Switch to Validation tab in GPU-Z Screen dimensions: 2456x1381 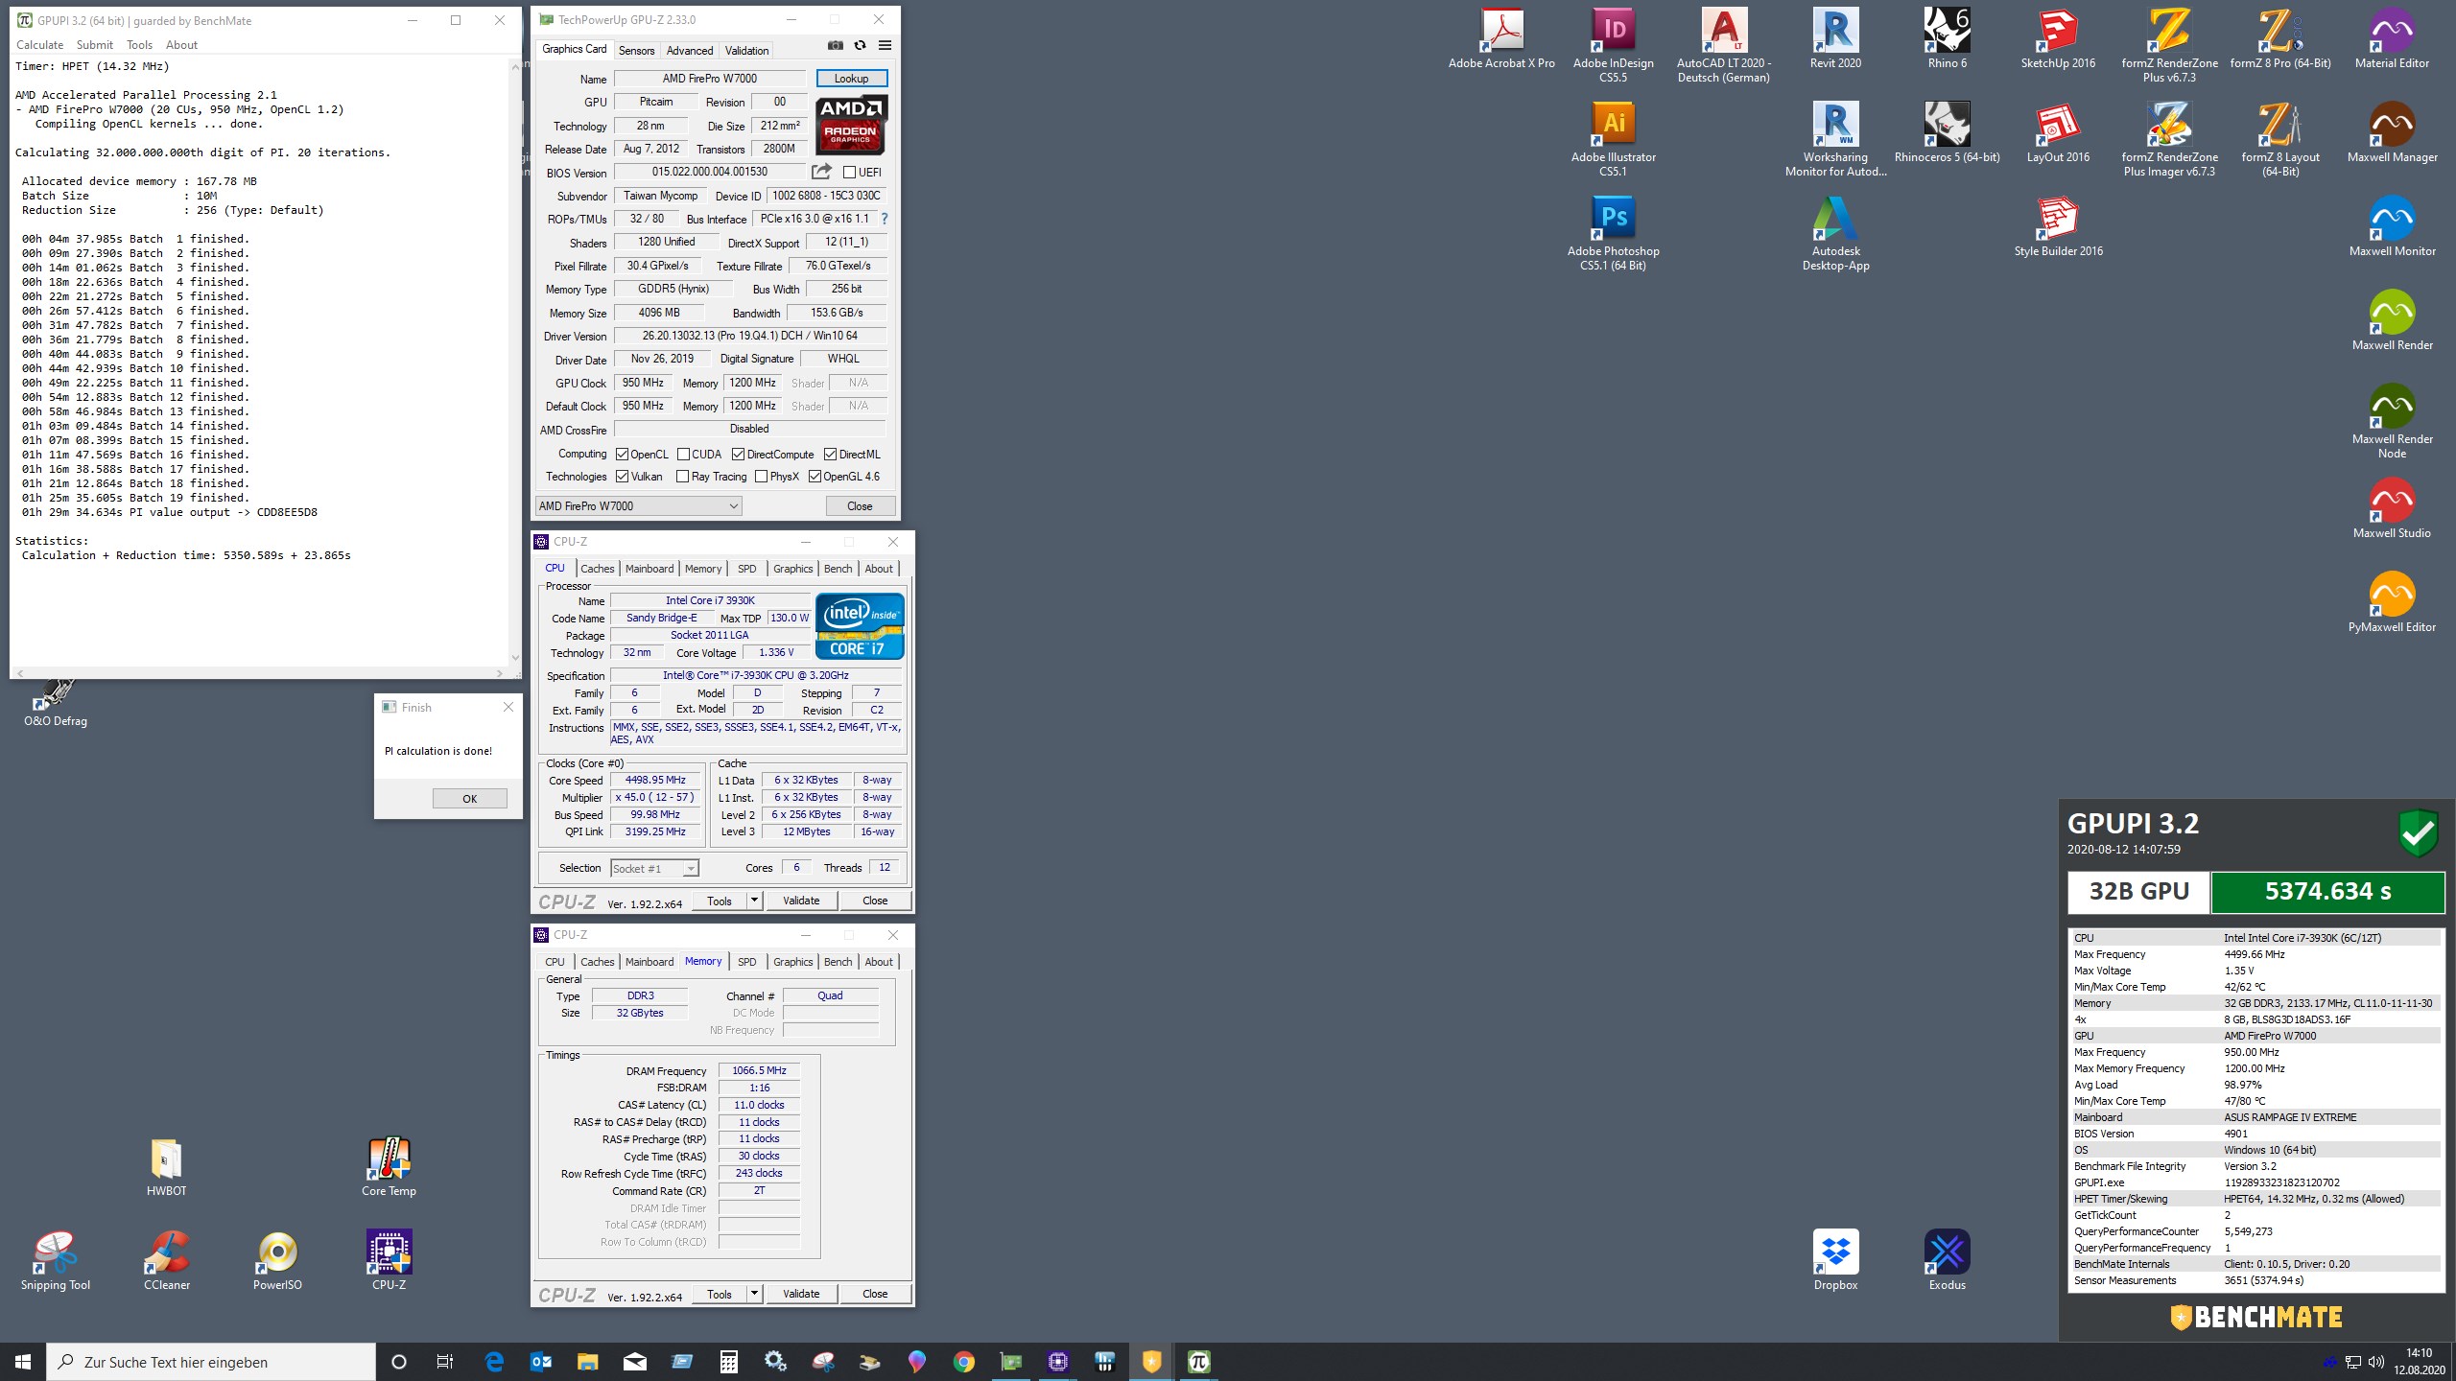click(746, 51)
